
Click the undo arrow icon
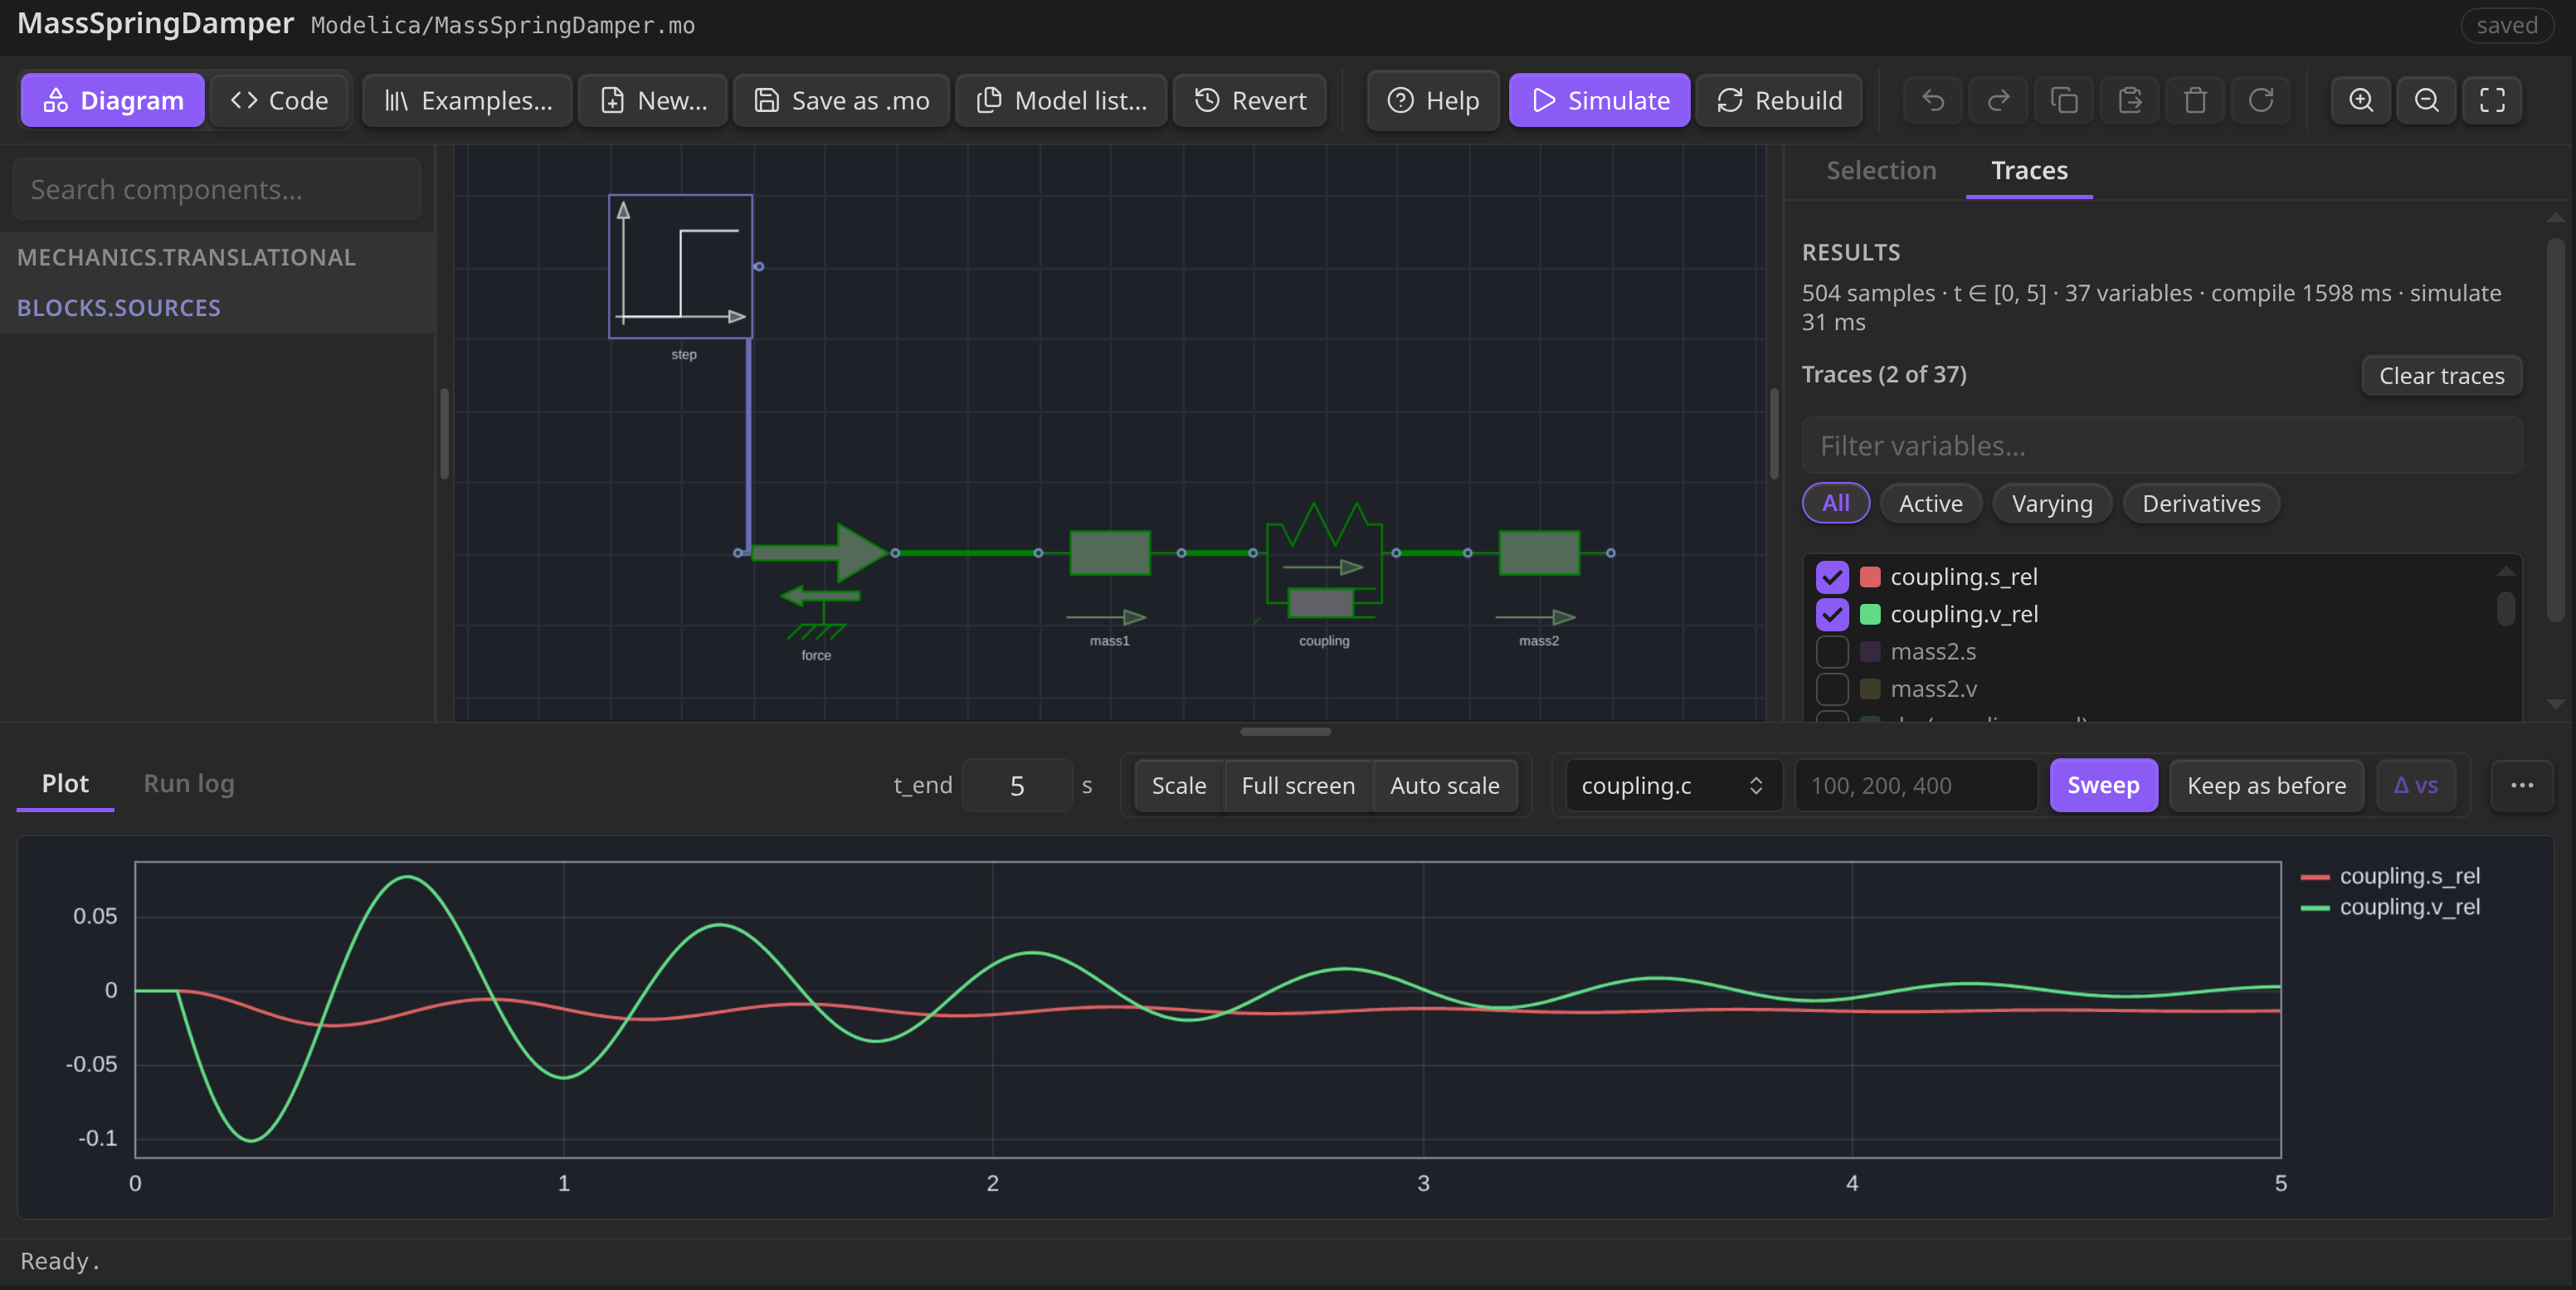click(x=1933, y=100)
